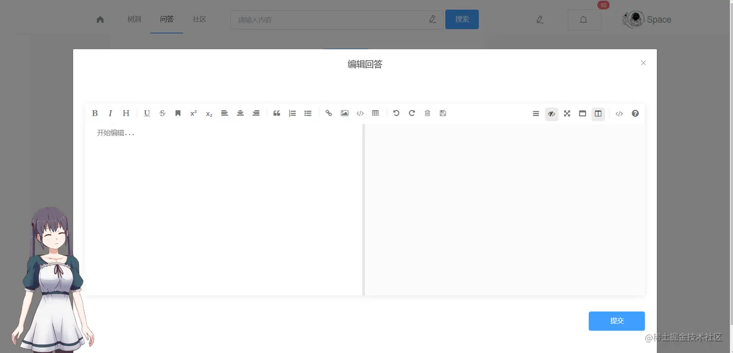Save the content with floppy icon
The height and width of the screenshot is (353, 733).
(x=443, y=113)
